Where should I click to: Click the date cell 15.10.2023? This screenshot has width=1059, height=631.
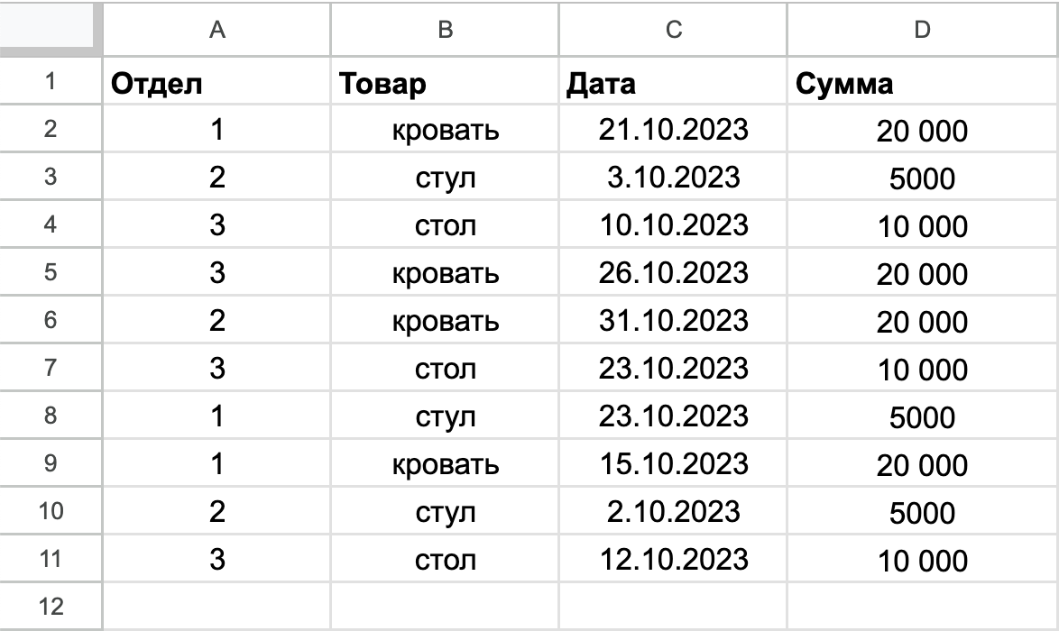coord(673,463)
